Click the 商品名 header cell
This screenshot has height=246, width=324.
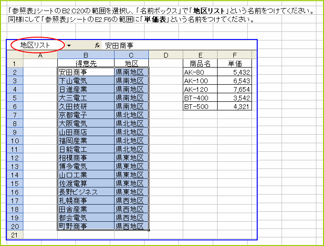point(200,63)
